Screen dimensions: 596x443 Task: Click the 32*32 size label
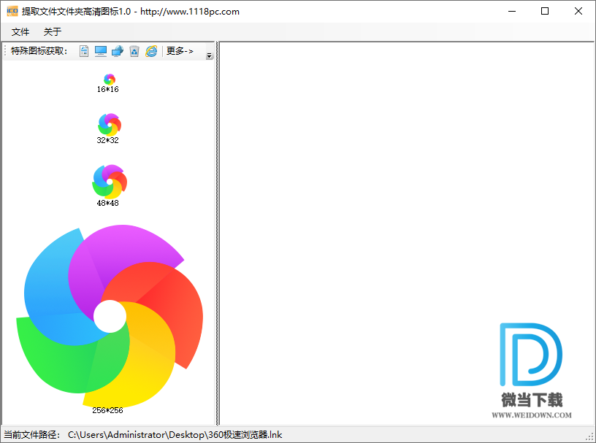[107, 140]
